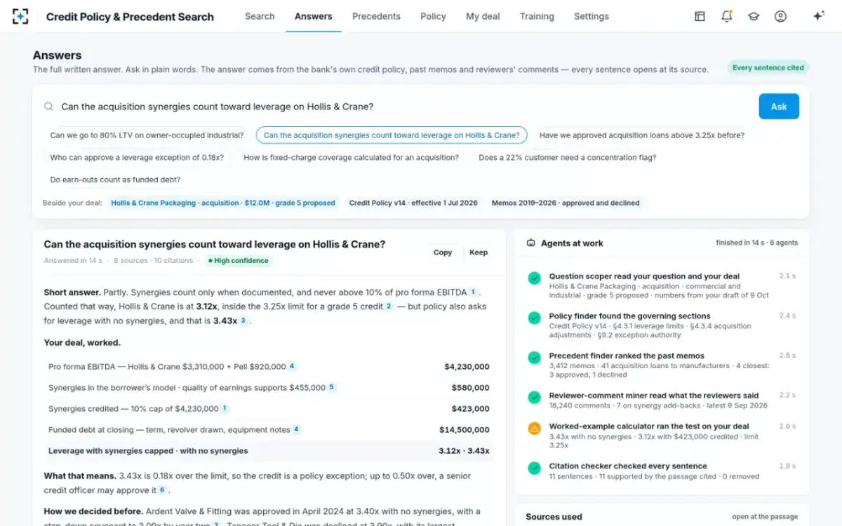
Task: Click 'Precedent finder ranked the past memos'
Action: [627, 356]
